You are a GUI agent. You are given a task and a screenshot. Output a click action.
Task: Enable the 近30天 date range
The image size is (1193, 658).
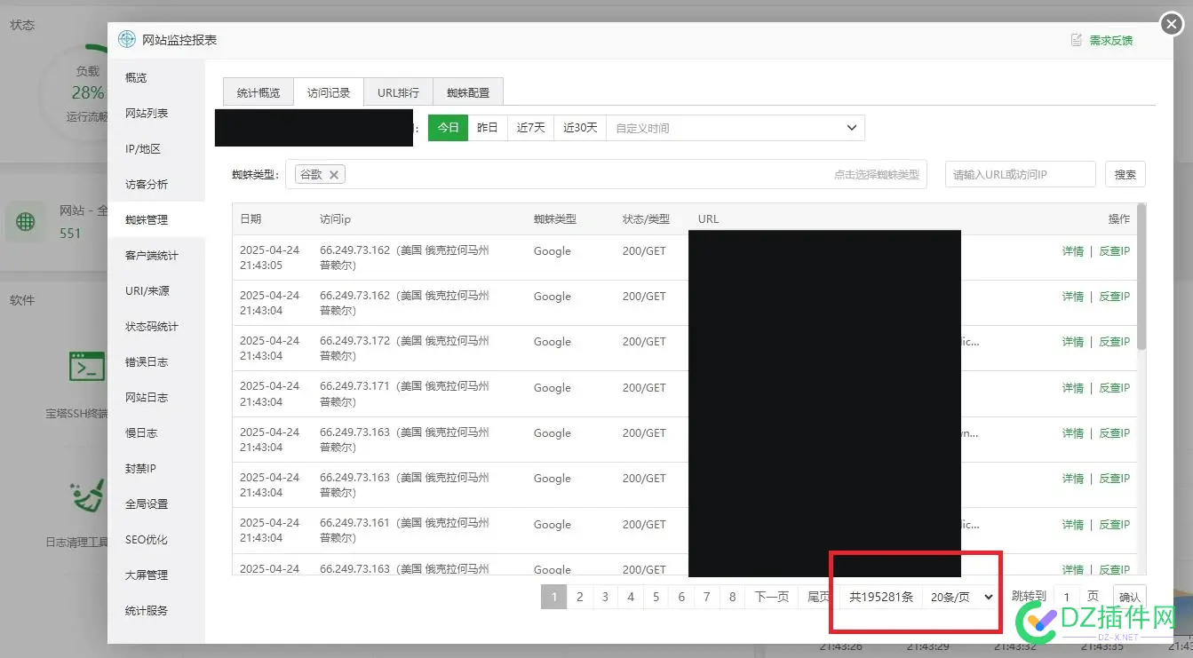(578, 127)
